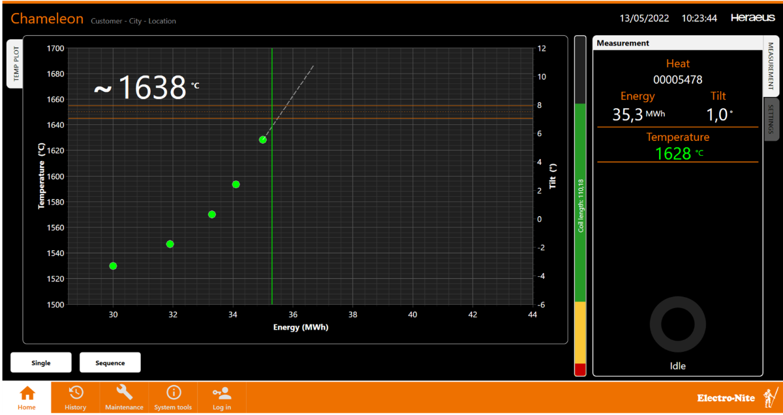Click the Electro-Nite knight logo

click(772, 397)
